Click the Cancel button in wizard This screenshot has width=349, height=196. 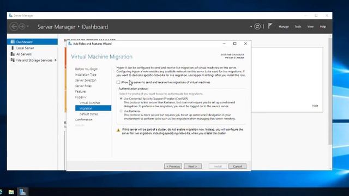point(237,167)
